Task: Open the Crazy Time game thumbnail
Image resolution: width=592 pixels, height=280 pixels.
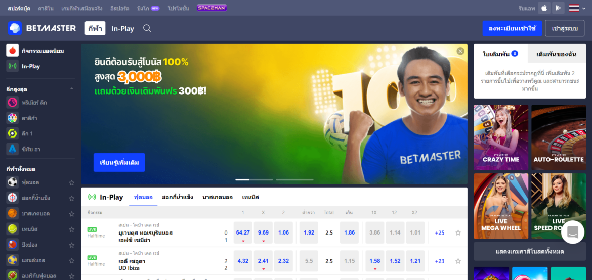Action: (501, 137)
